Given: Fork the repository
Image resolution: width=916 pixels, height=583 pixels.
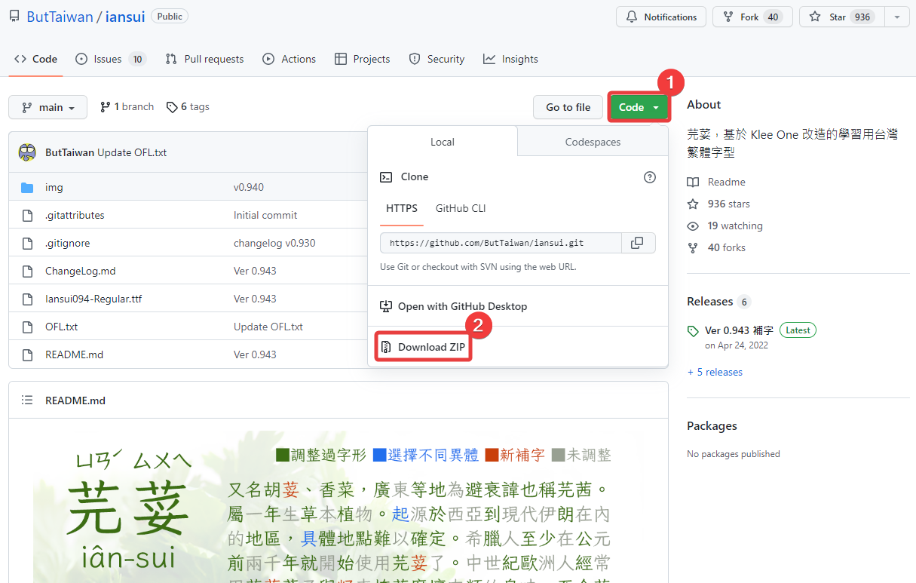Looking at the screenshot, I should pyautogui.click(x=752, y=17).
